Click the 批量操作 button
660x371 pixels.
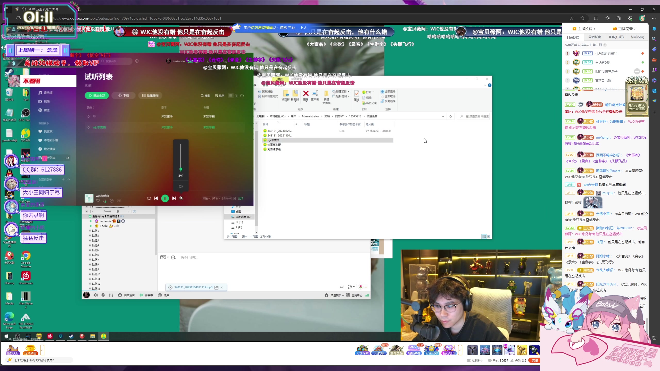pos(150,95)
